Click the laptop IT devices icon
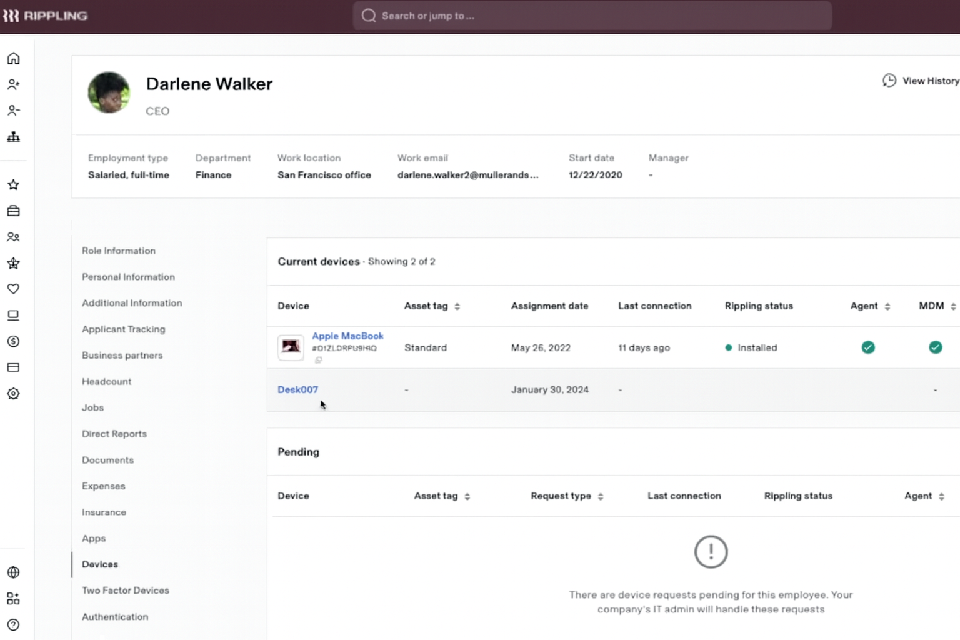Screen dimensions: 960x640 pos(13,315)
